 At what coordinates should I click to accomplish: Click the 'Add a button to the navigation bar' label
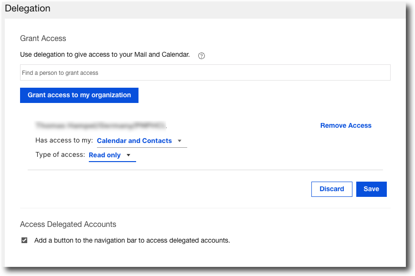pyautogui.click(x=132, y=241)
